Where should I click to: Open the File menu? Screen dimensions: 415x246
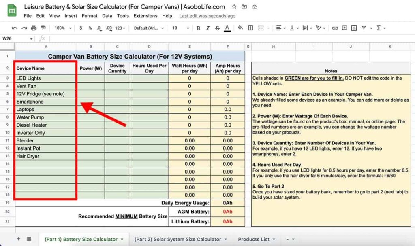pos(28,16)
